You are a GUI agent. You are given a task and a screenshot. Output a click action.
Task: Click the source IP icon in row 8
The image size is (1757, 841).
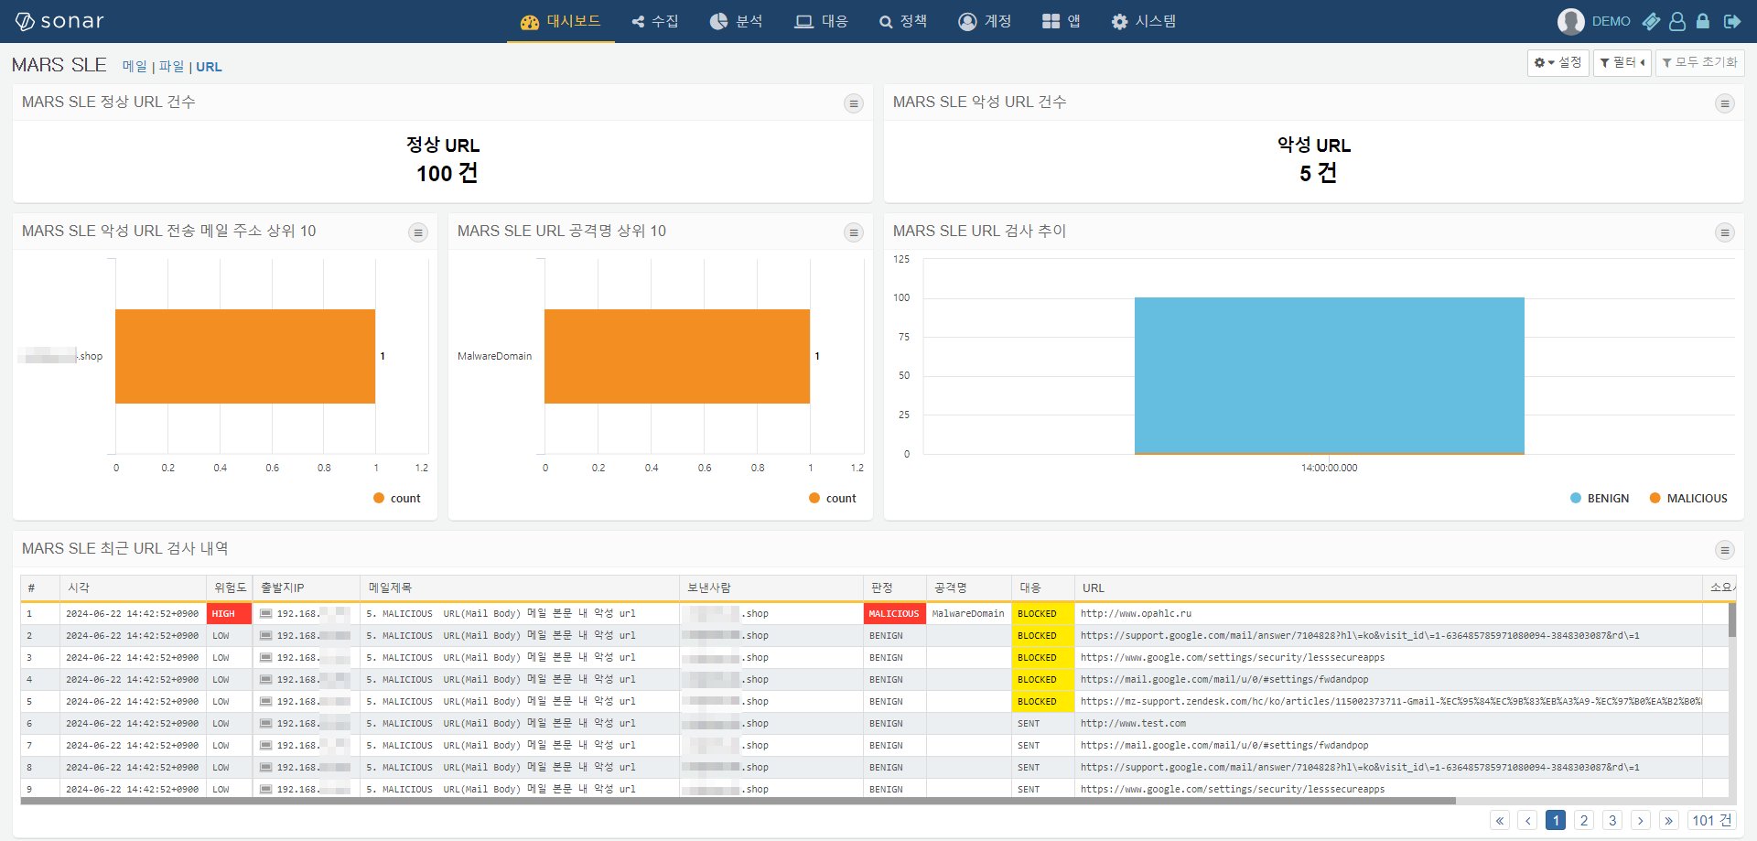pos(265,768)
